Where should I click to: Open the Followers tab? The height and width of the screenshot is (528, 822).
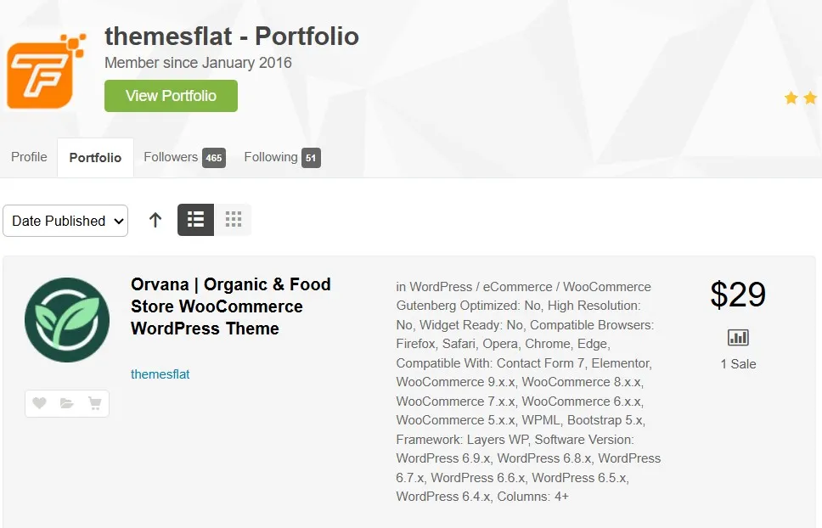coord(183,157)
